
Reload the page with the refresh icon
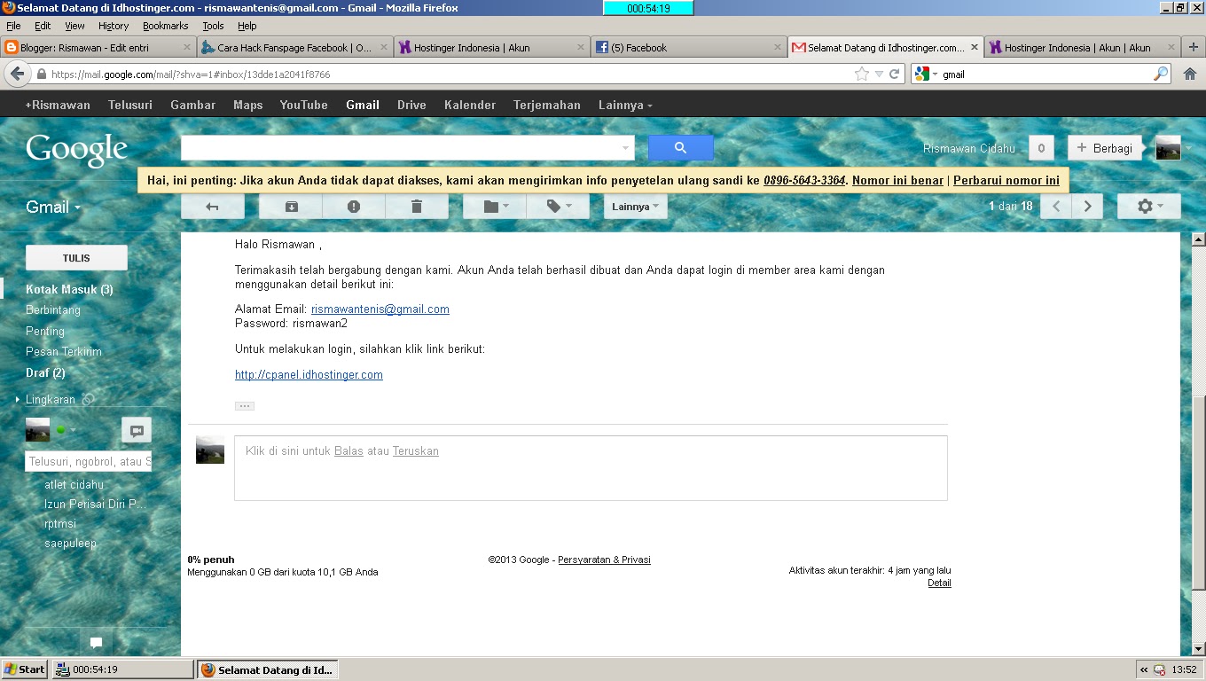[895, 74]
